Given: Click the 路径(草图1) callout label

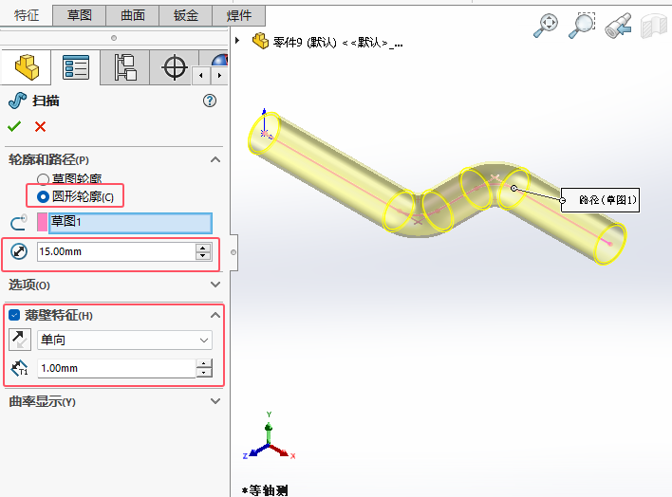Looking at the screenshot, I should click(x=600, y=200).
